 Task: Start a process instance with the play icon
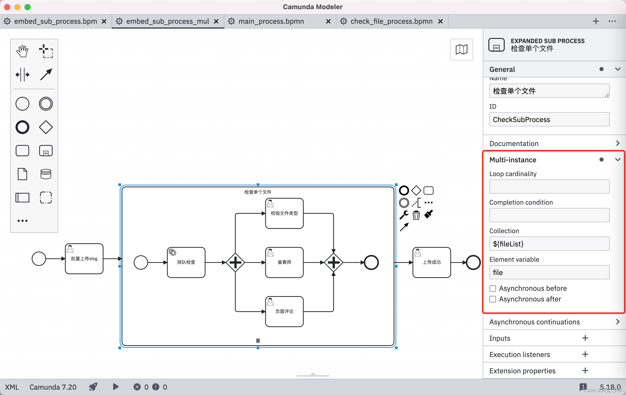coord(116,387)
